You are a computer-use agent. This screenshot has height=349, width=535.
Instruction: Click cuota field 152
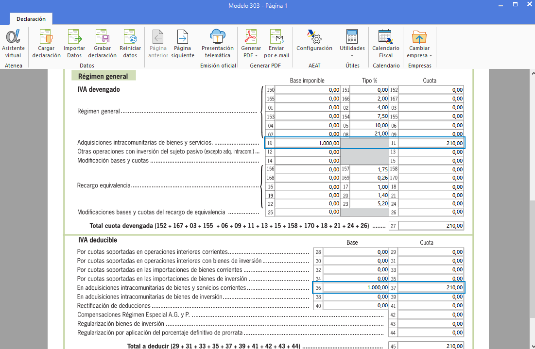click(x=431, y=90)
